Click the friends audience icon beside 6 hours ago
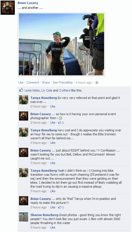The image size is (132, 232). pyautogui.click(x=97, y=82)
